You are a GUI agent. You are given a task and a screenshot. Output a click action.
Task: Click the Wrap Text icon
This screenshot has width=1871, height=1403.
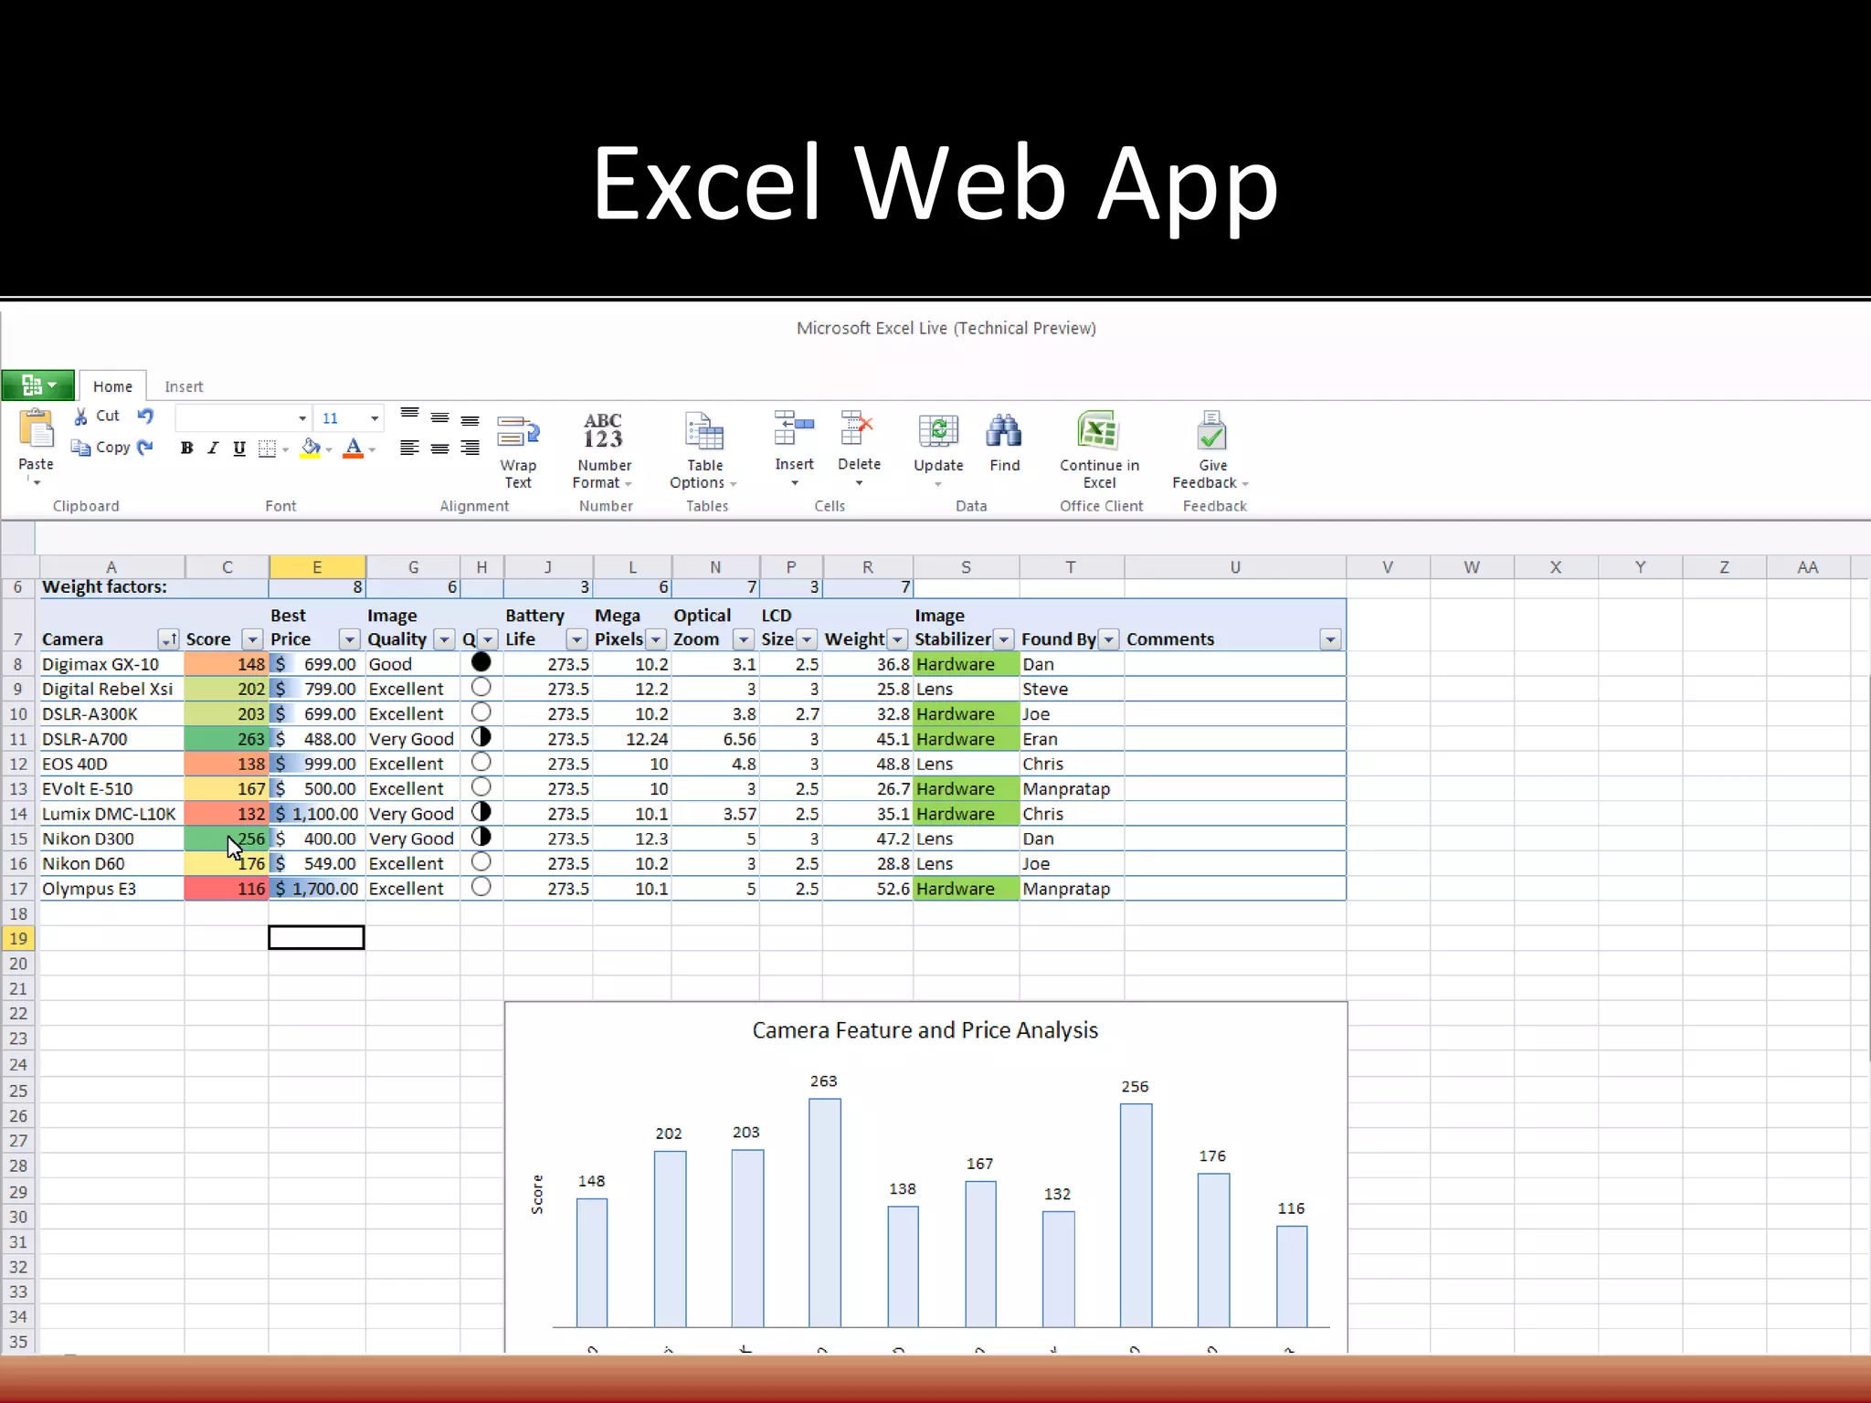[518, 431]
